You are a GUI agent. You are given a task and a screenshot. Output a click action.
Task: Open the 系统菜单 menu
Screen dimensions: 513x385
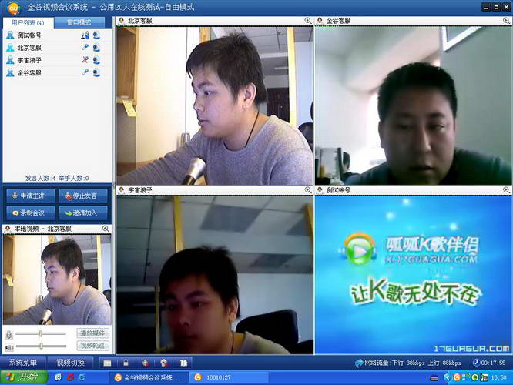tap(23, 363)
